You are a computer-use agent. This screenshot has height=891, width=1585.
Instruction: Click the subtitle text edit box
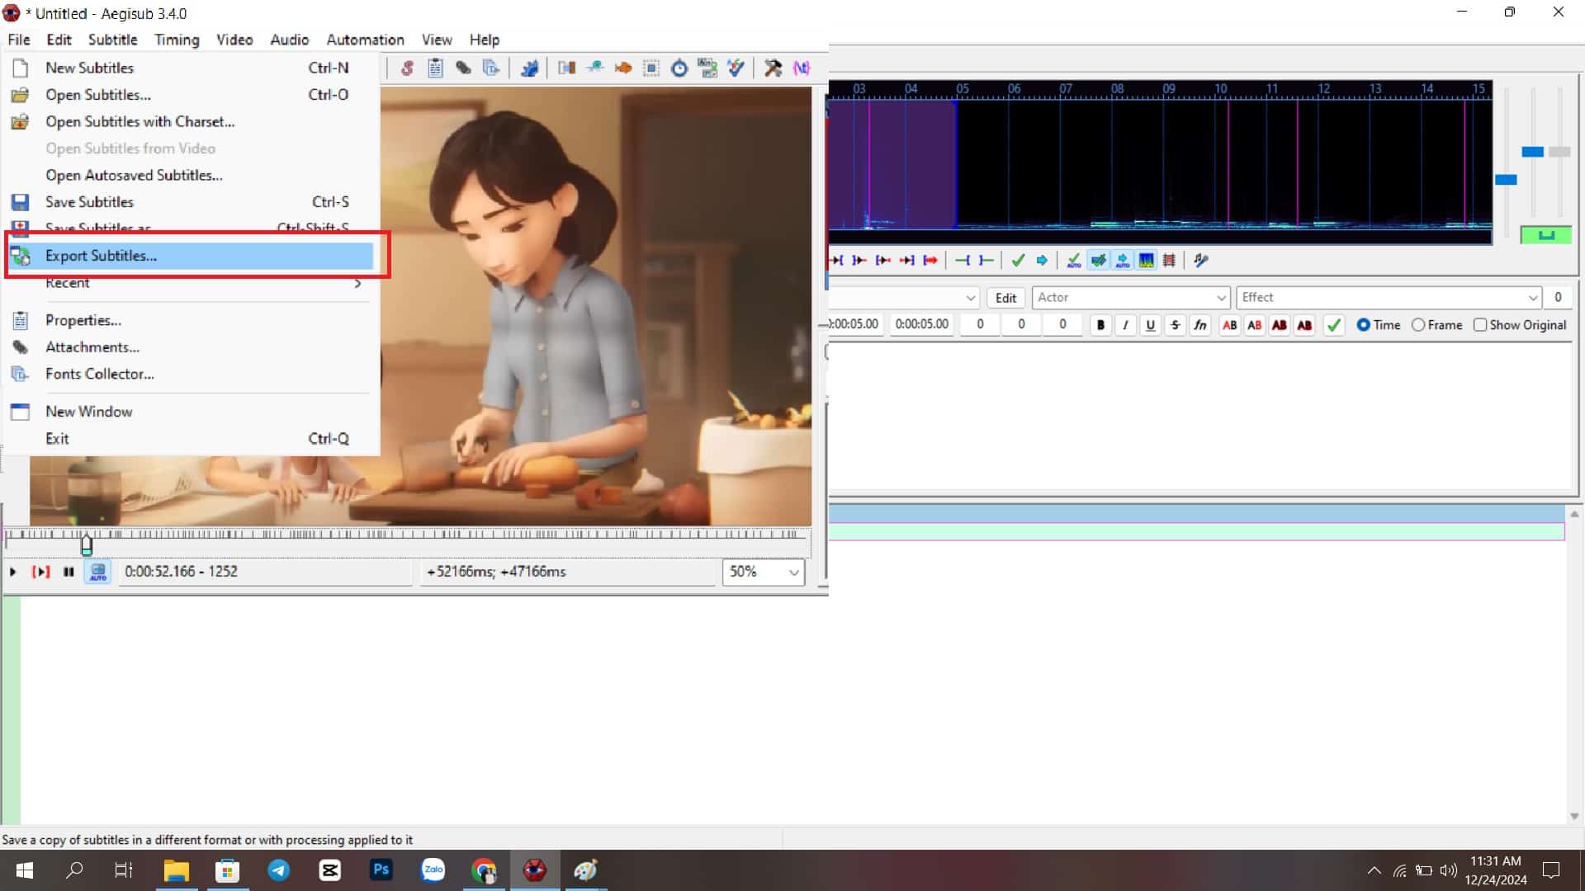tap(1201, 417)
